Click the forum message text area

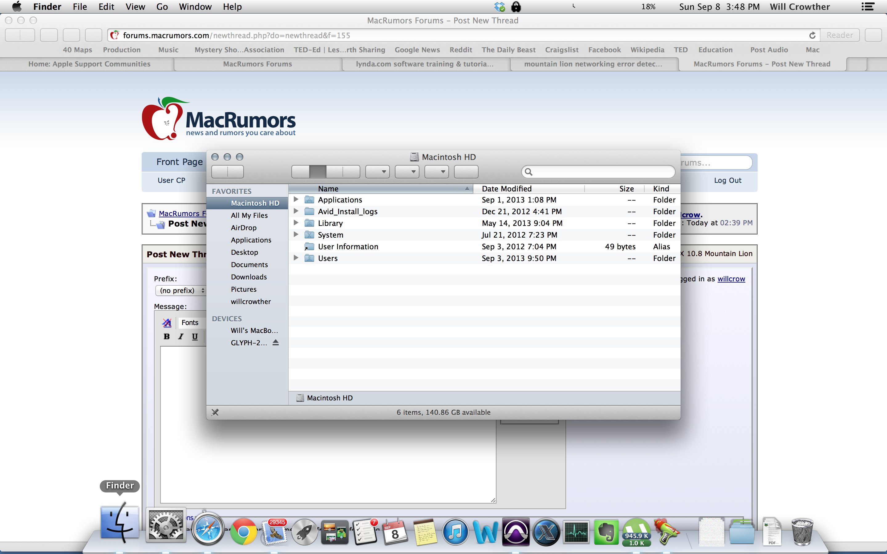tap(328, 425)
